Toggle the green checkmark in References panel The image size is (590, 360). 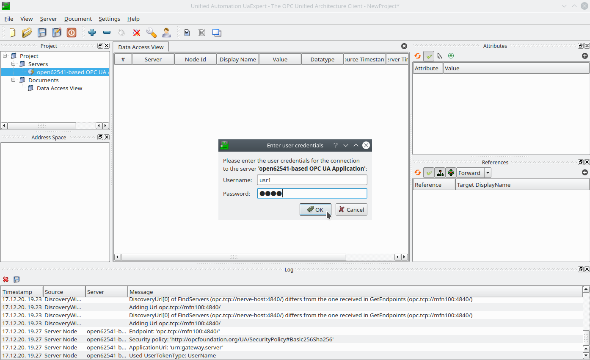point(429,173)
